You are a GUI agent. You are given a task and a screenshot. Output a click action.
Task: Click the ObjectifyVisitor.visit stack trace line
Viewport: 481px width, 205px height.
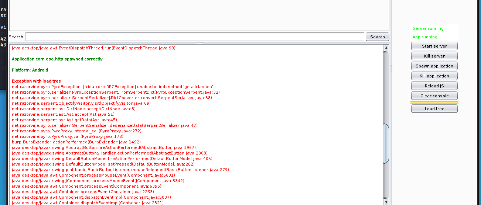pyautogui.click(x=81, y=103)
